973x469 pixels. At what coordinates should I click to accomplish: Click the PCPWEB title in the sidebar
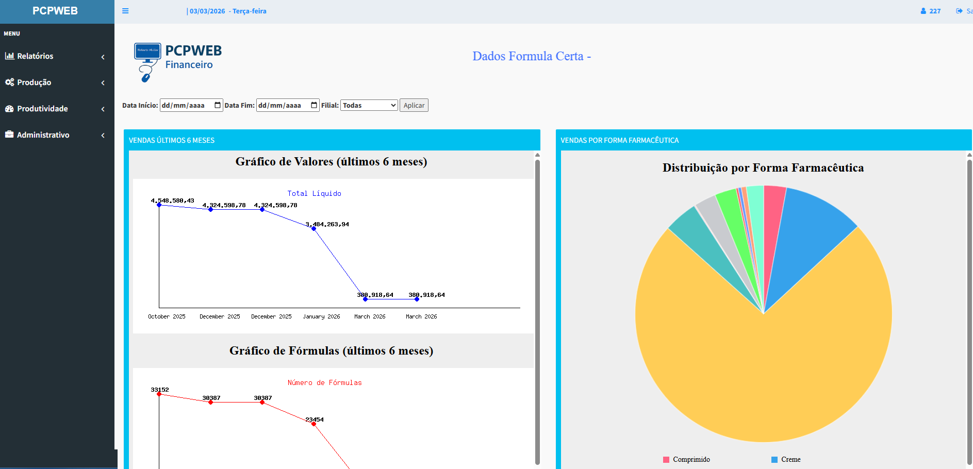tap(55, 11)
